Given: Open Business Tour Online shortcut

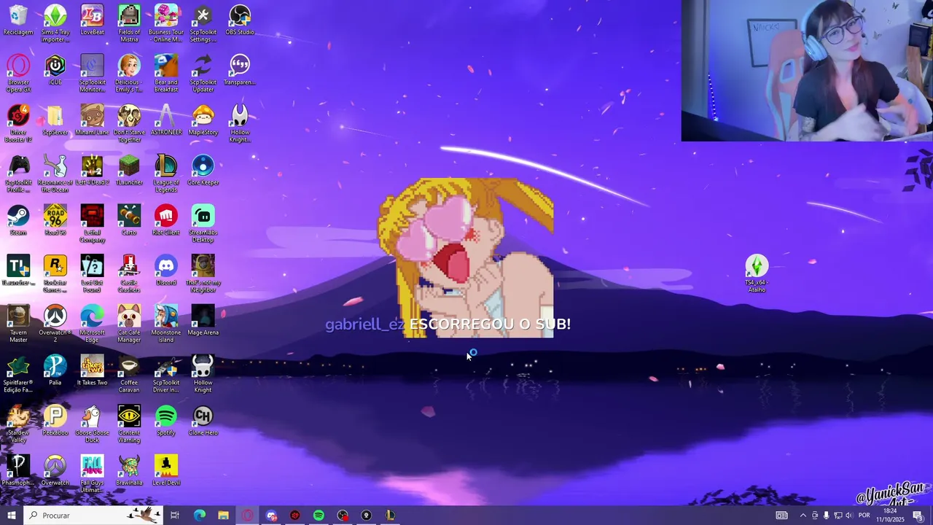Looking at the screenshot, I should coord(166,23).
